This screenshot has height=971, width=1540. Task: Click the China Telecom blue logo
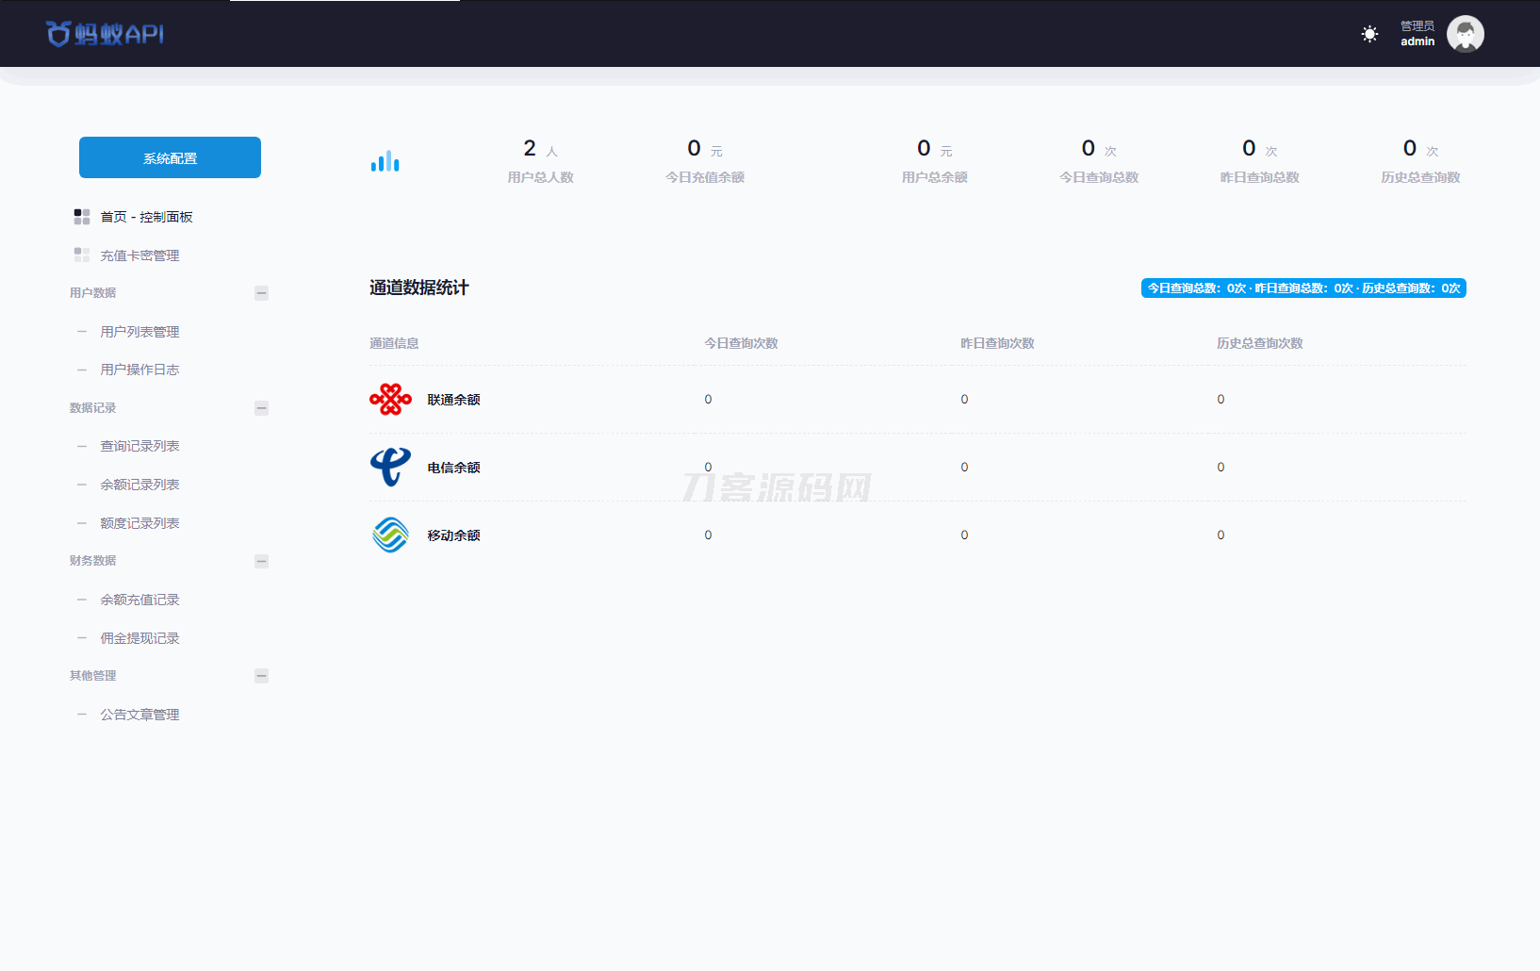tap(390, 468)
